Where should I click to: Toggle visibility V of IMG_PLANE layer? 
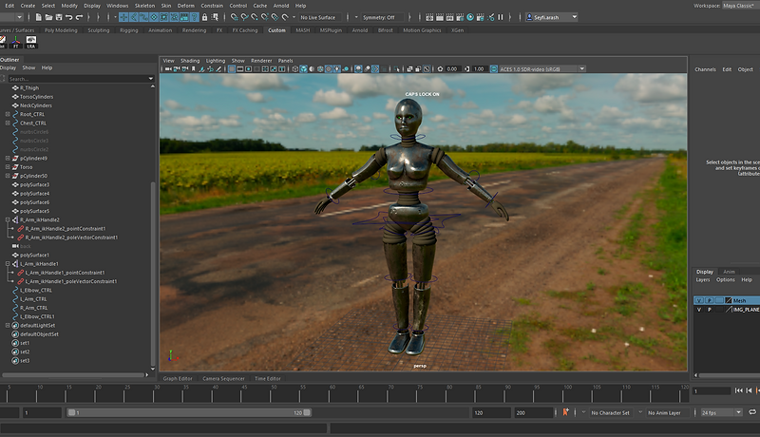click(699, 310)
